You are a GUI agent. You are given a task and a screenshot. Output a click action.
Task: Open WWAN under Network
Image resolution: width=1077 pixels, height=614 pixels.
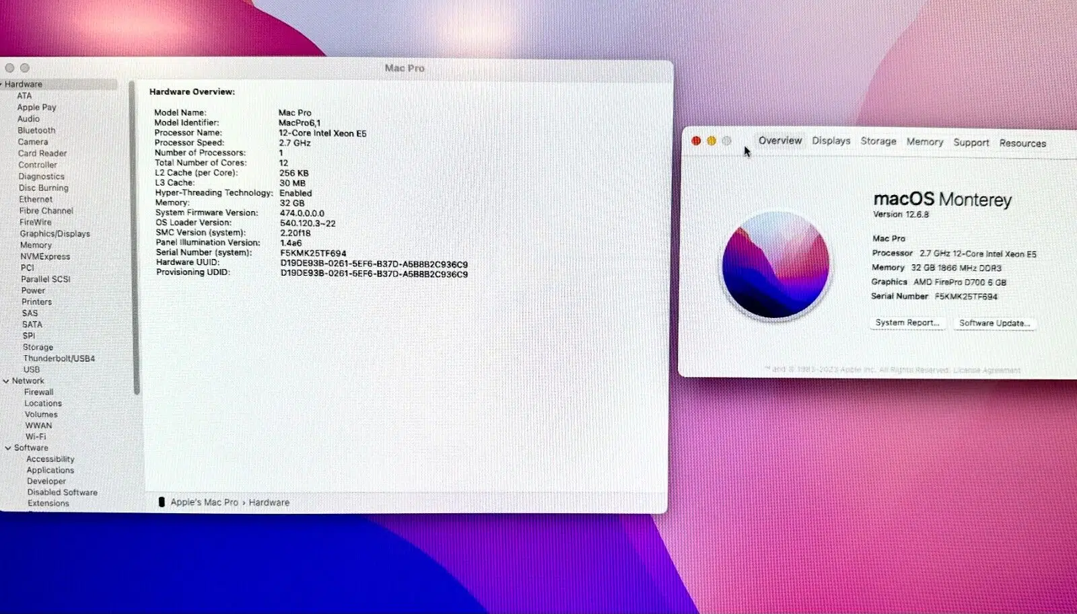pyautogui.click(x=38, y=426)
